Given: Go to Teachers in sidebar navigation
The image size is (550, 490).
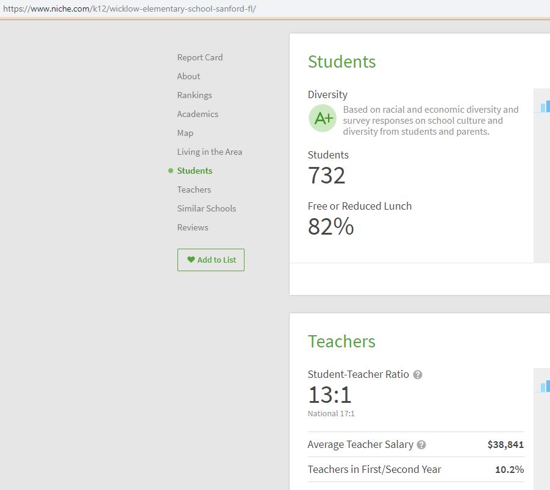Looking at the screenshot, I should click(194, 190).
